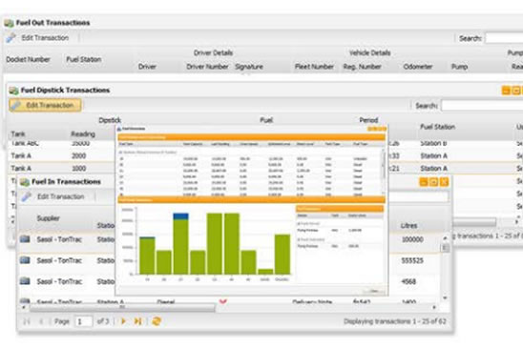
Task: Jump to last page in Fuel In pager
Action: [137, 321]
